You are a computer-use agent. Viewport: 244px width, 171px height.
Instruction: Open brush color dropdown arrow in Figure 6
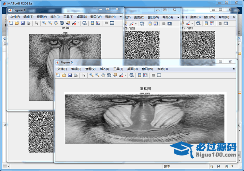[126, 75]
